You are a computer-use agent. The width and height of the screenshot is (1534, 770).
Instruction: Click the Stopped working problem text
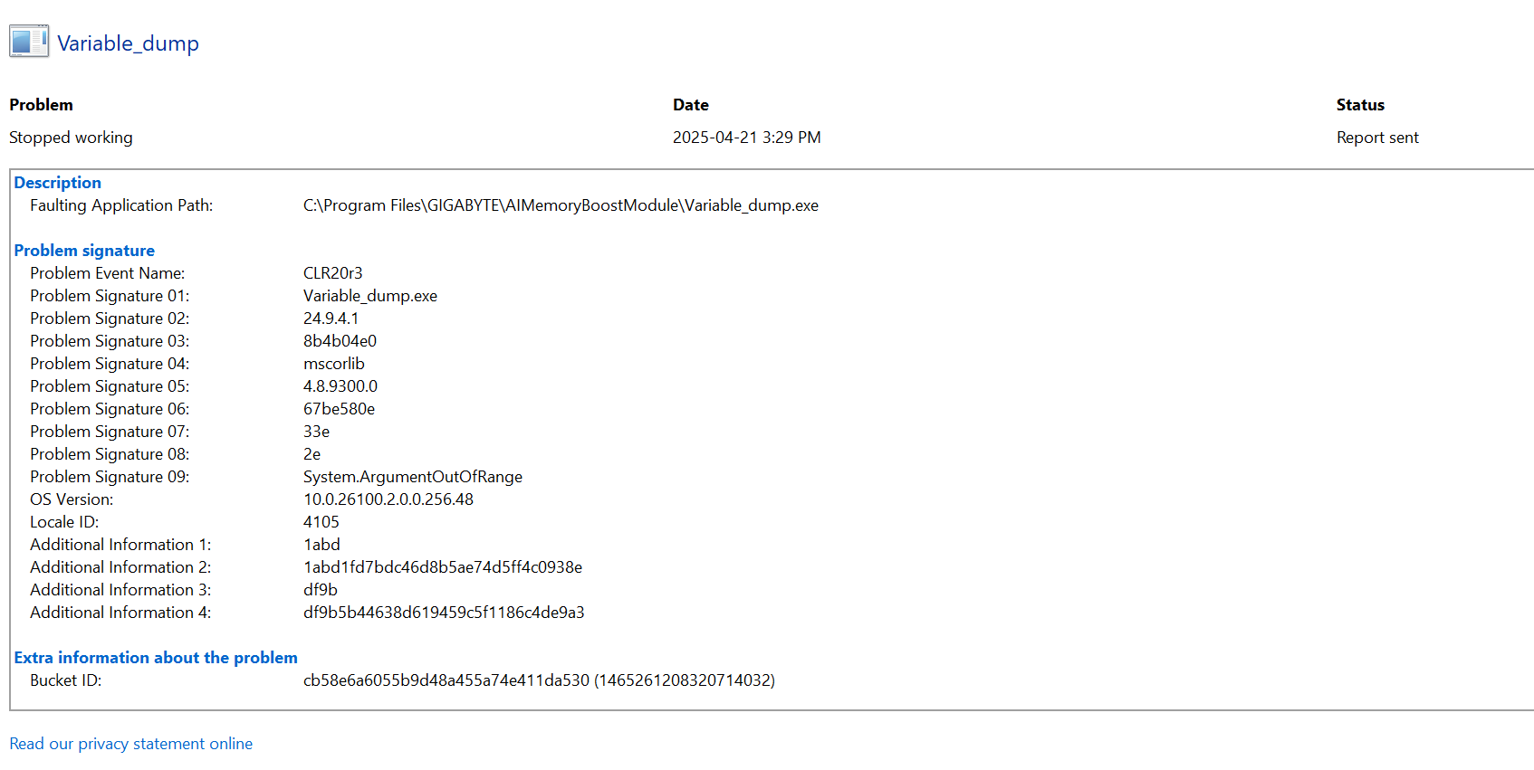click(71, 138)
